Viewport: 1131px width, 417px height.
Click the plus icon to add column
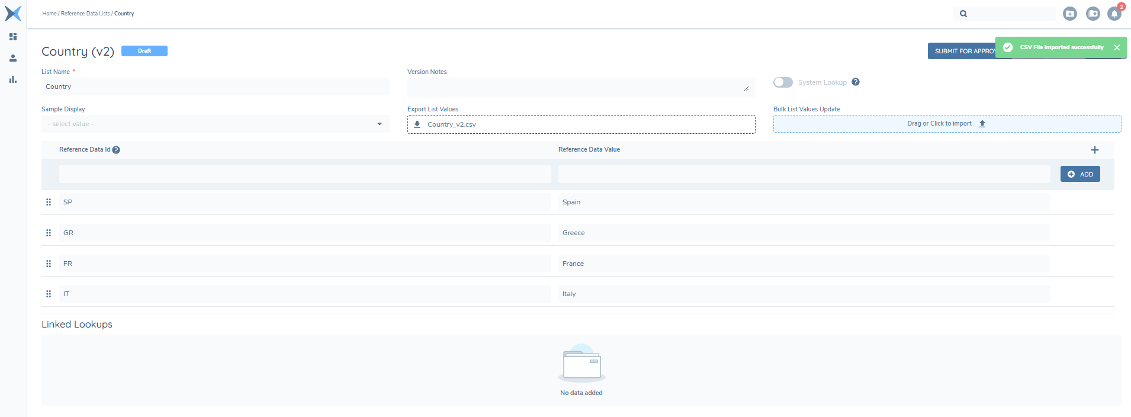(1095, 150)
